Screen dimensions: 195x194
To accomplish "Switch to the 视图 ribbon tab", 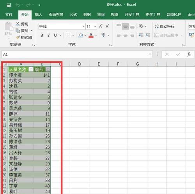I will (x=115, y=14).
